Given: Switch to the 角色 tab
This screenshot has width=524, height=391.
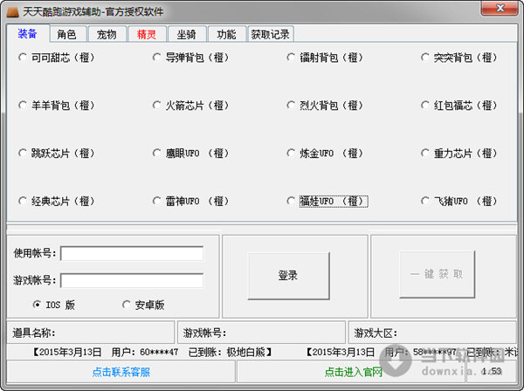Looking at the screenshot, I should pos(66,35).
